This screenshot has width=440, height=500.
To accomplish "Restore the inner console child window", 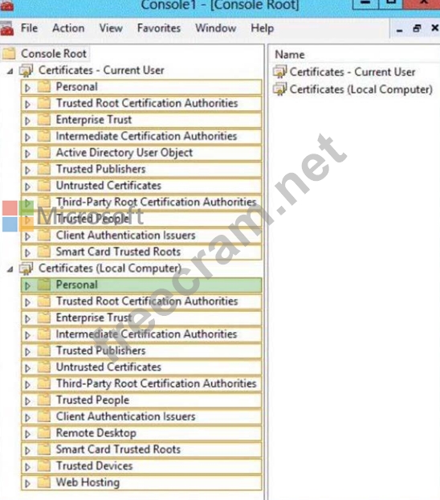I will point(417,28).
